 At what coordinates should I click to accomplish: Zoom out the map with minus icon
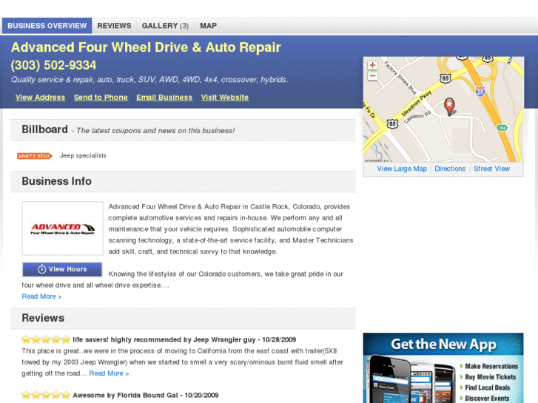373,76
